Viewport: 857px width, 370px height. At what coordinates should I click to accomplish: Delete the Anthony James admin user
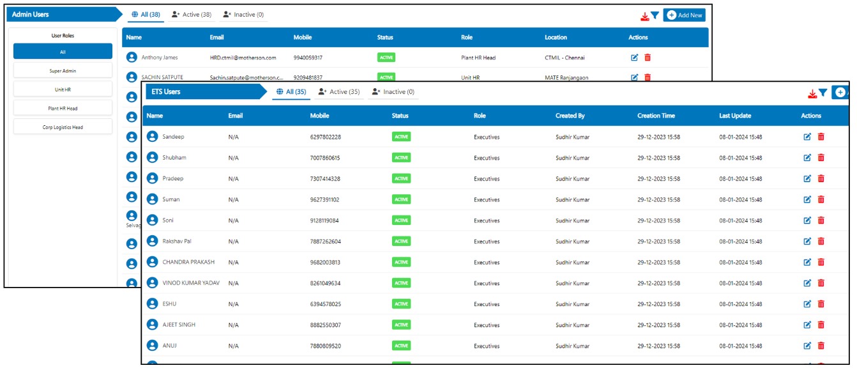648,58
